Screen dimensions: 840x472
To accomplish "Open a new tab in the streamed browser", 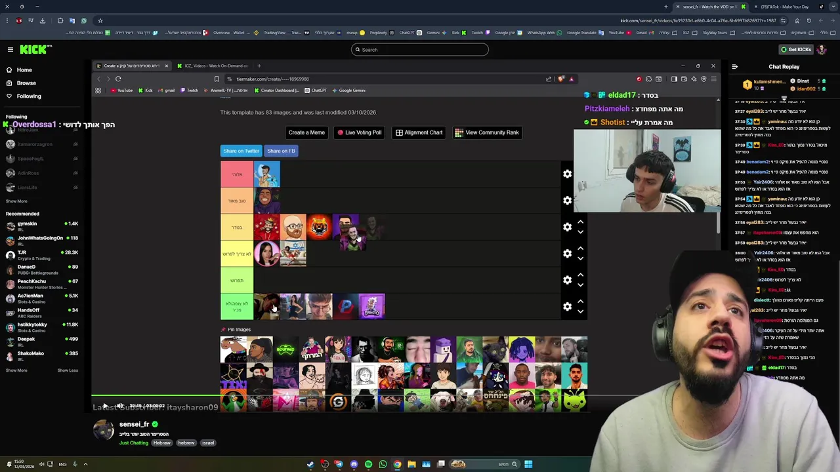I will (259, 66).
